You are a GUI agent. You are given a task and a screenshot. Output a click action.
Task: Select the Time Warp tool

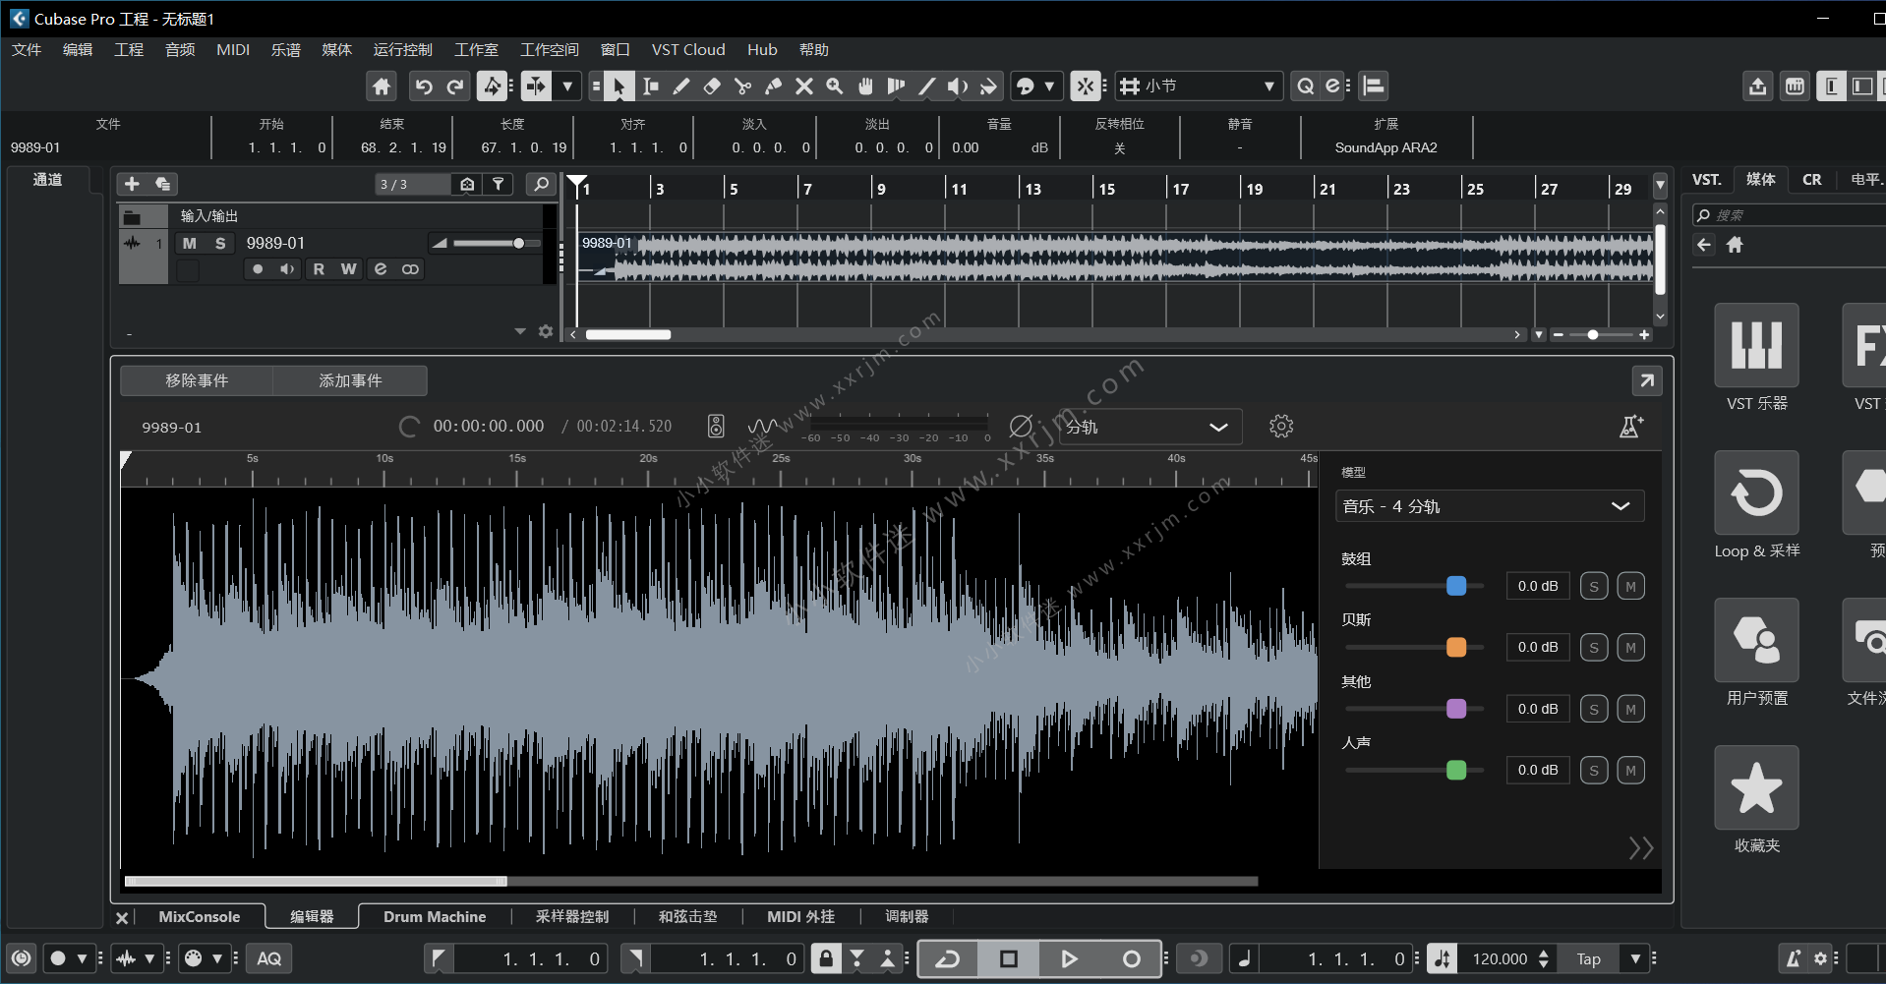896,87
